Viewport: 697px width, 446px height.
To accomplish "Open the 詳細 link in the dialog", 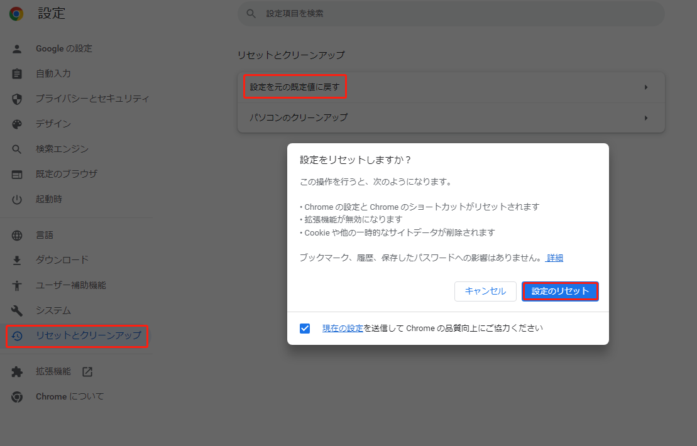I will pos(555,258).
